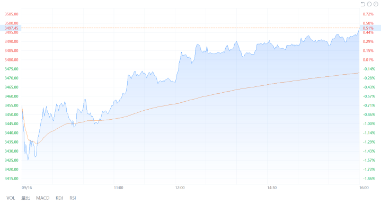The height and width of the screenshot is (204, 381).
Task: Click the 0.72% percentage axis label
Action: pyautogui.click(x=368, y=14)
